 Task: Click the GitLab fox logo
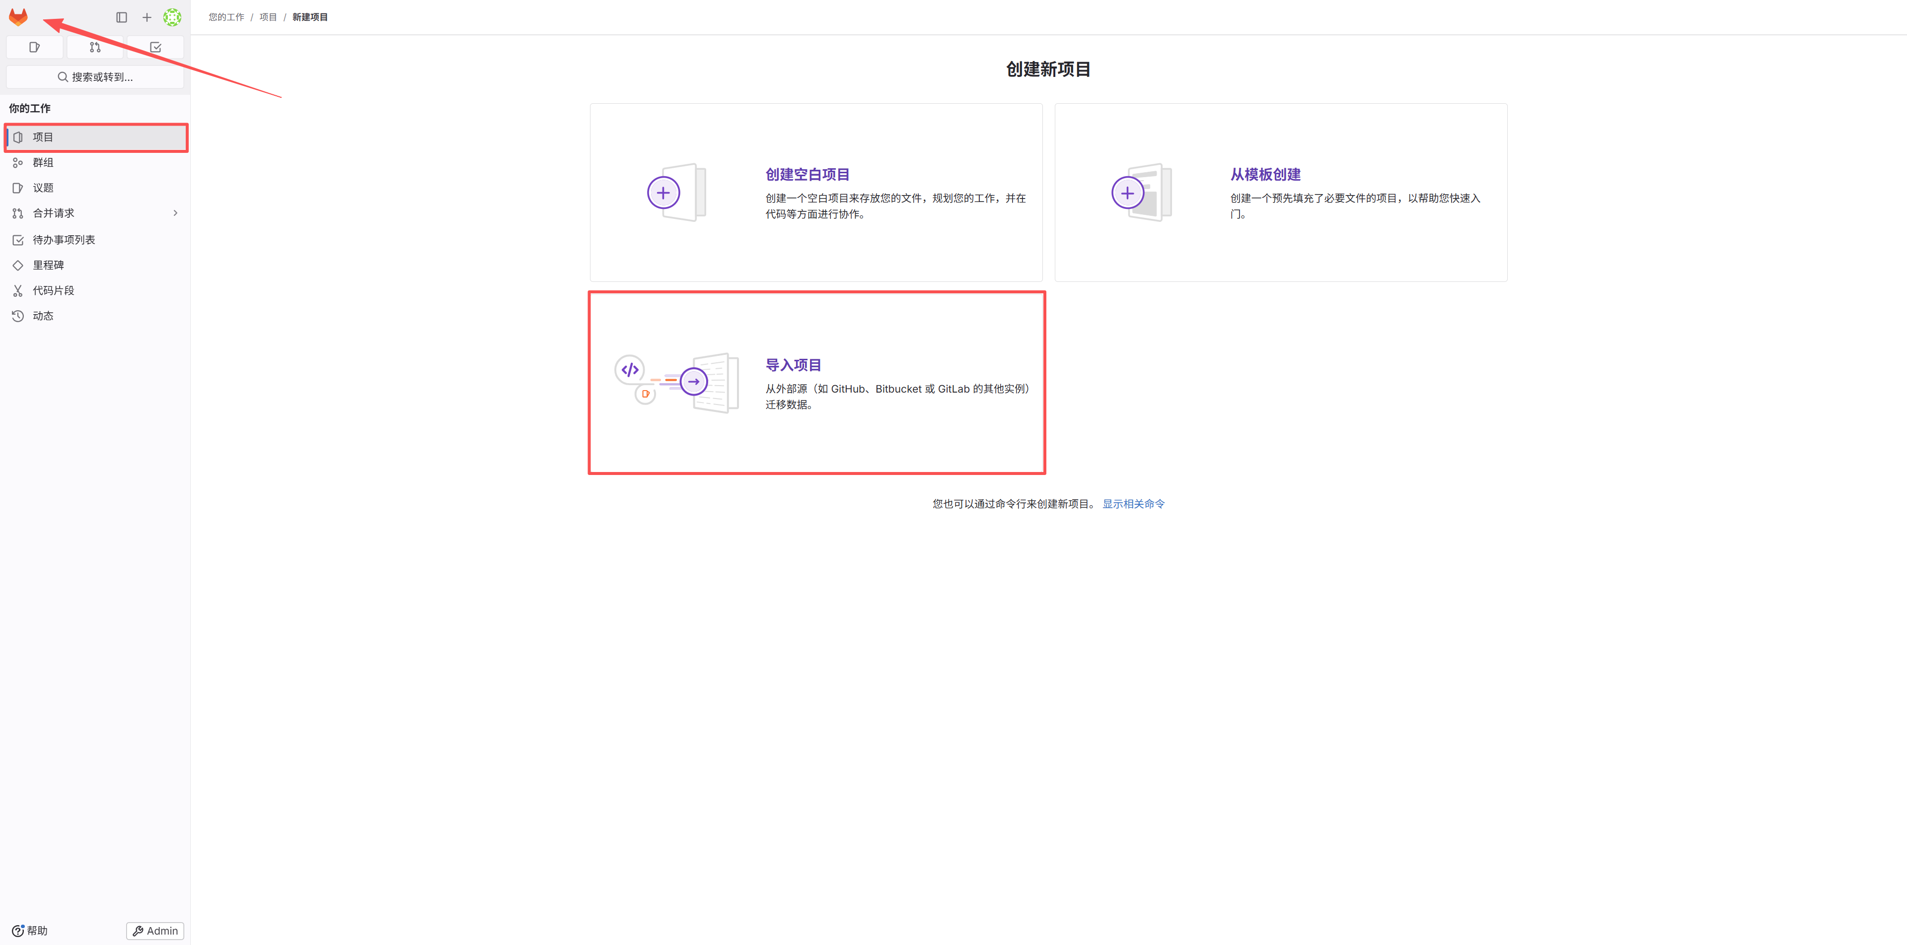18,16
